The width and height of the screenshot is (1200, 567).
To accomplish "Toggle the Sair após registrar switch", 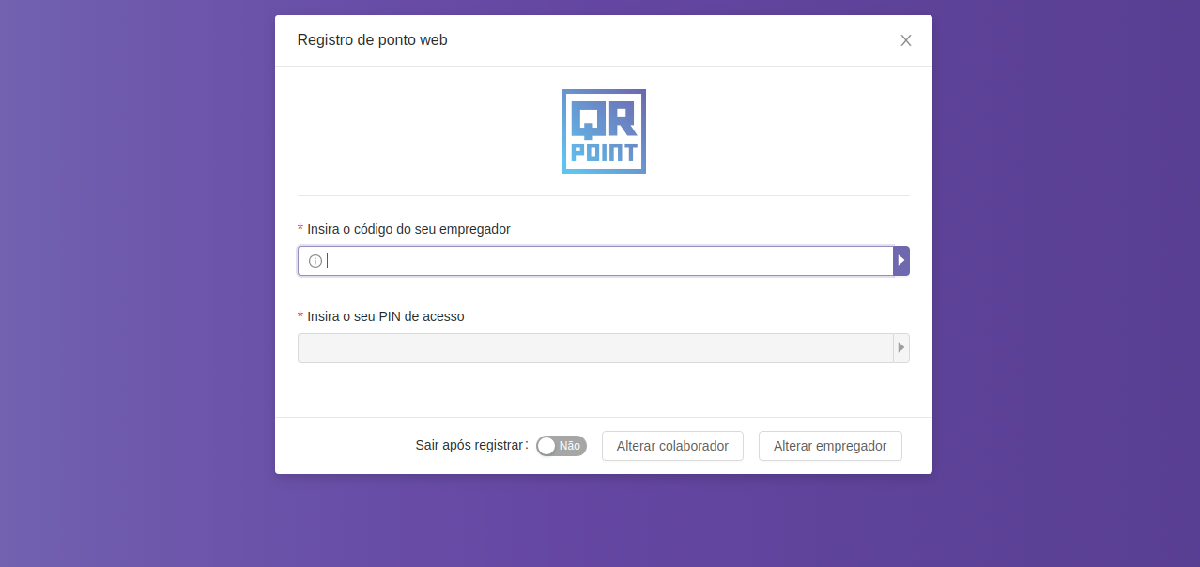I will click(561, 446).
